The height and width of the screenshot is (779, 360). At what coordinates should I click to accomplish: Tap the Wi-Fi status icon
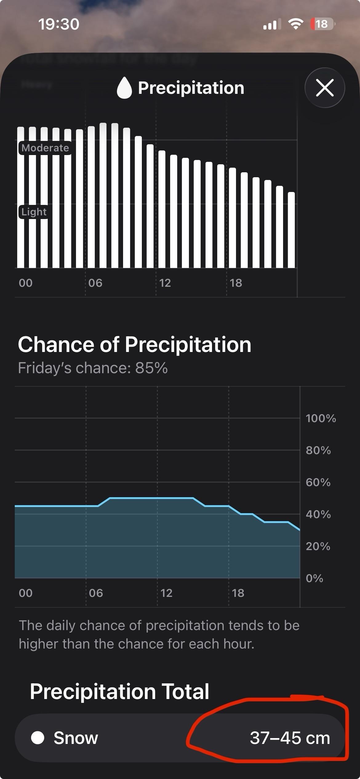coord(295,24)
